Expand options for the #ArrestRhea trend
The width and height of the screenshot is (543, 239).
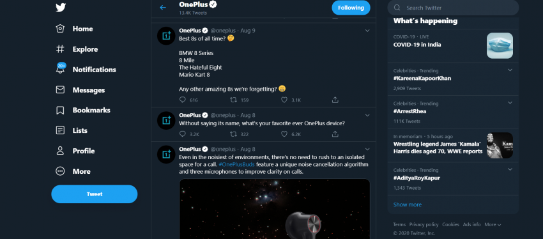pyautogui.click(x=510, y=103)
